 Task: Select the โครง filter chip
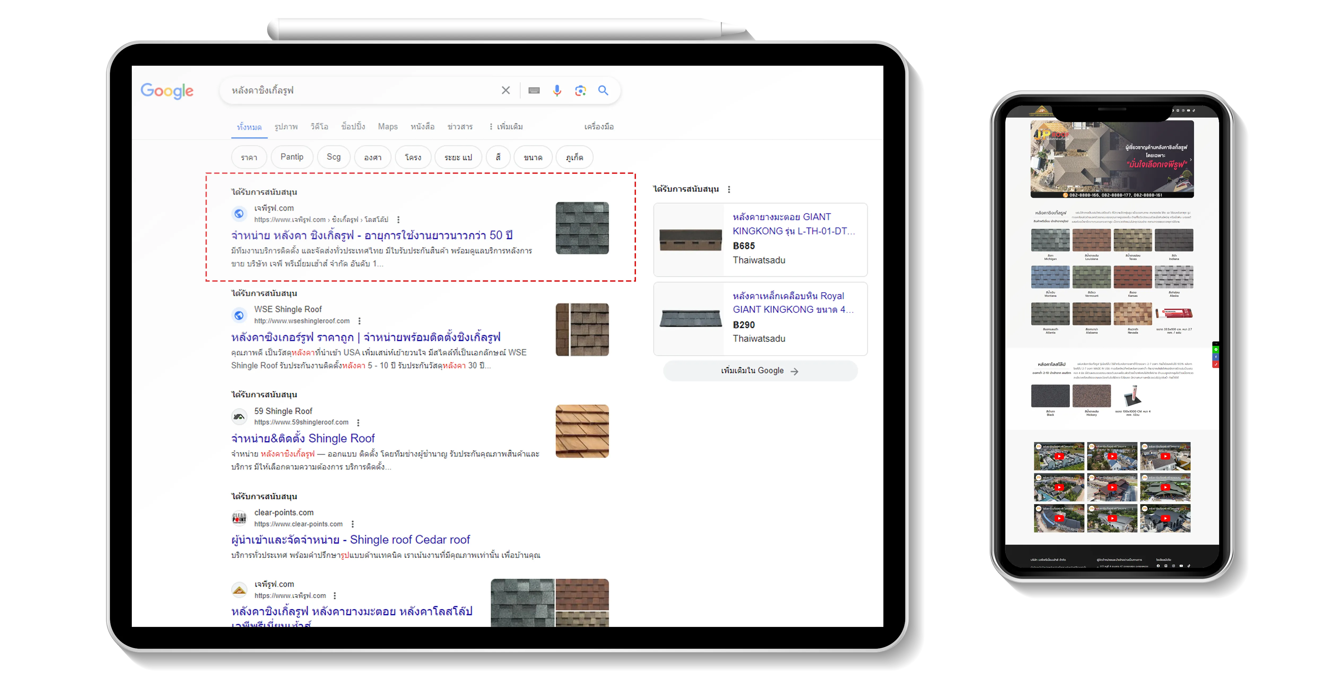pos(413,157)
